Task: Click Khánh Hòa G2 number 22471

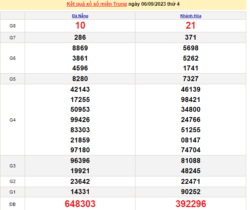Action: pos(190,181)
